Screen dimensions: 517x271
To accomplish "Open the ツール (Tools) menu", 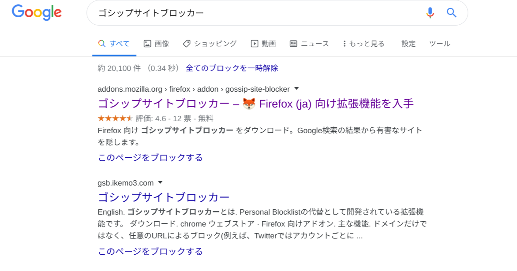I will pyautogui.click(x=439, y=43).
